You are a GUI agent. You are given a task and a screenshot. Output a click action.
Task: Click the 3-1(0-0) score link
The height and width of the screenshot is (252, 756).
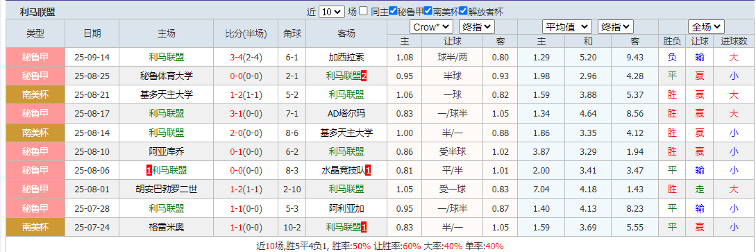(x=246, y=114)
